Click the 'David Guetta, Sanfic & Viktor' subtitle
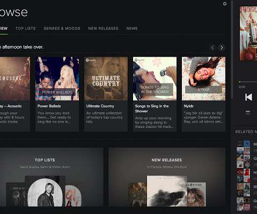This screenshot has width=257, height=214. point(45,167)
